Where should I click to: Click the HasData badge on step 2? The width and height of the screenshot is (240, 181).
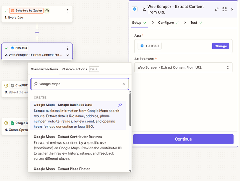tap(19, 48)
